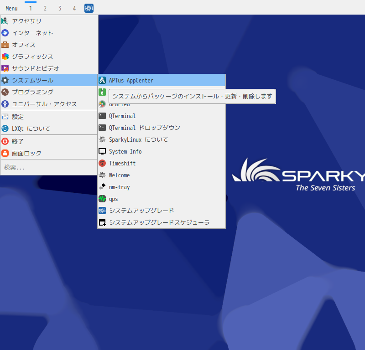Open the オフィス category

click(49, 45)
